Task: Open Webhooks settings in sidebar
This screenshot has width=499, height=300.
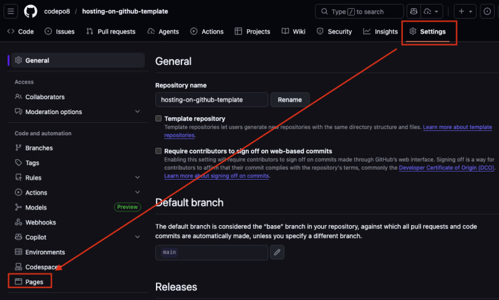Action: [x=41, y=222]
